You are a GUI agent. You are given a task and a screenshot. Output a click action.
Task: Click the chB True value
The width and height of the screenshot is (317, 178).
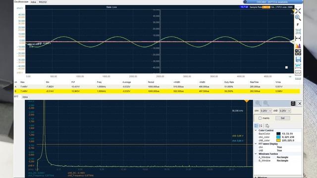pyautogui.click(x=279, y=150)
